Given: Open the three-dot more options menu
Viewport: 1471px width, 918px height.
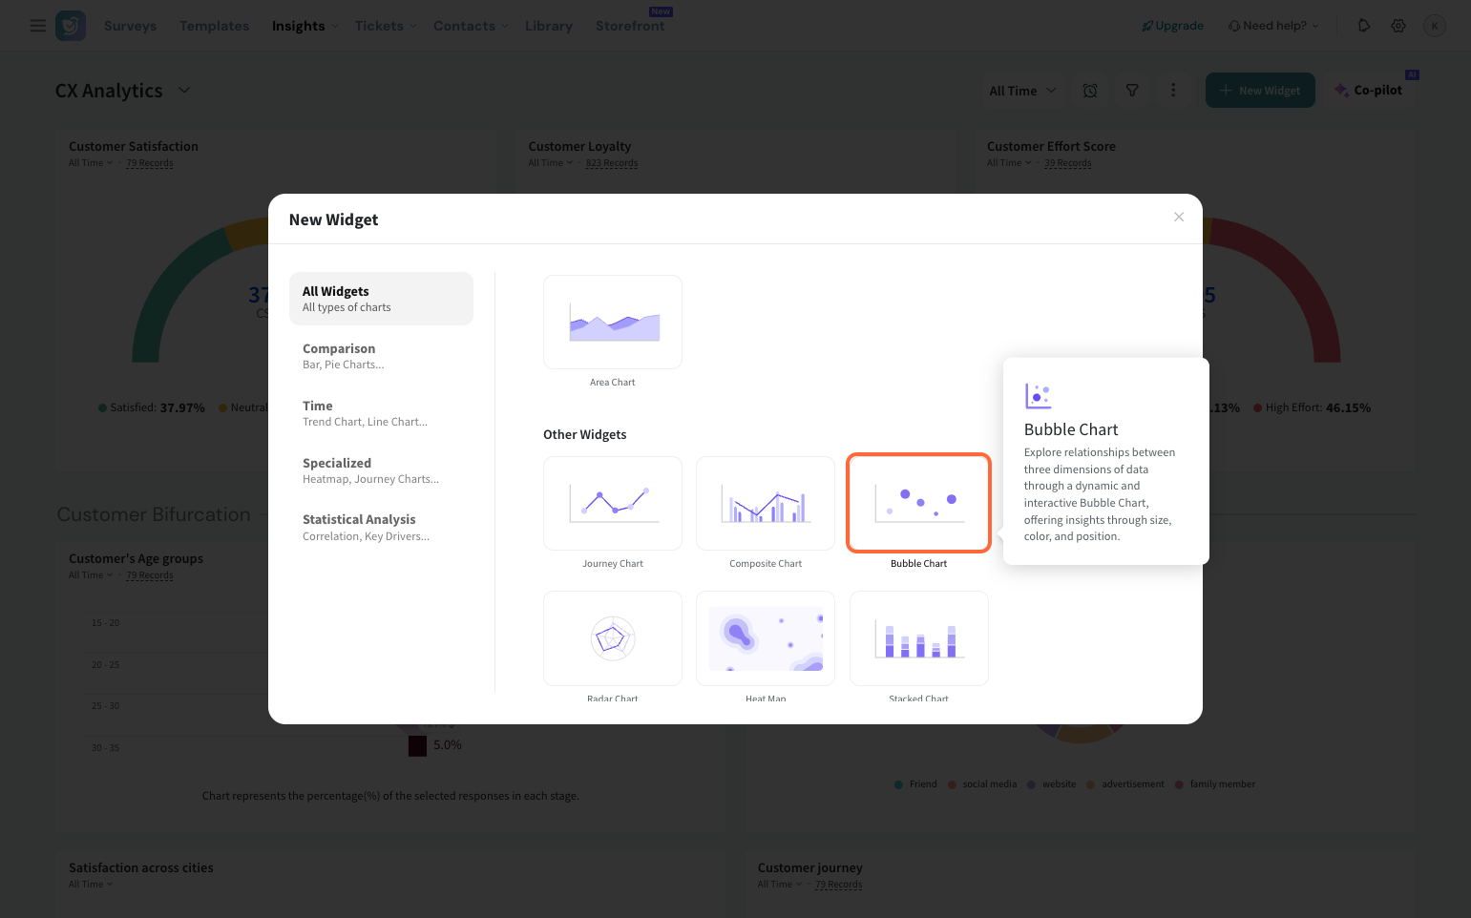Looking at the screenshot, I should point(1173,91).
